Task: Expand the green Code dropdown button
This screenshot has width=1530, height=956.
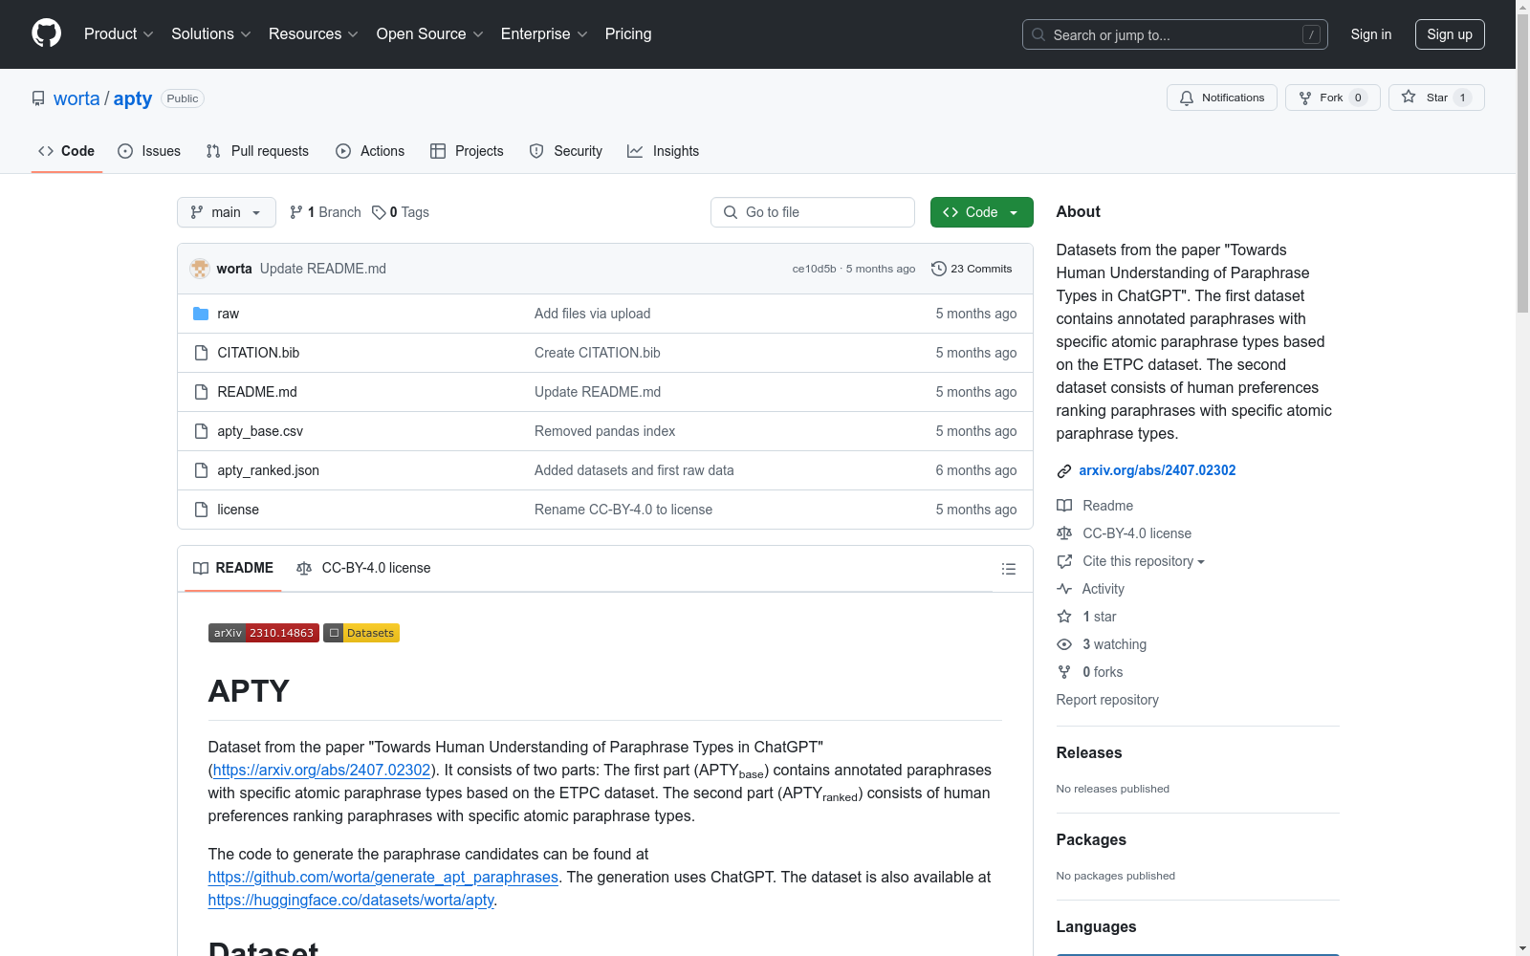Action: 982,212
